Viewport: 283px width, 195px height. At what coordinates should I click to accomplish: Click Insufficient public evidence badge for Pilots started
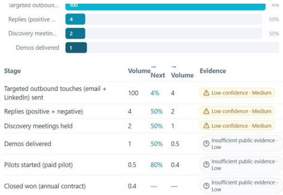(x=241, y=164)
